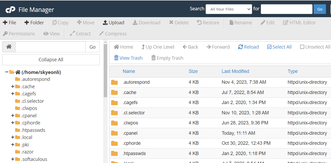This screenshot has width=331, height=163.
Task: Click folder icon of .autorespond row
Action: click(114, 82)
